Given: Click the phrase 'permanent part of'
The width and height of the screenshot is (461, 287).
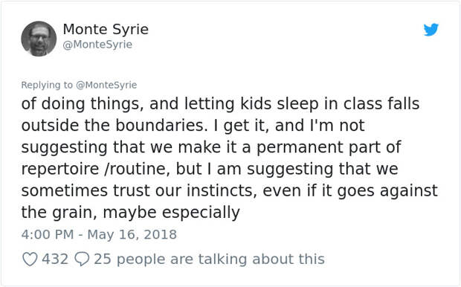Looking at the screenshot, I should [x=329, y=148].
